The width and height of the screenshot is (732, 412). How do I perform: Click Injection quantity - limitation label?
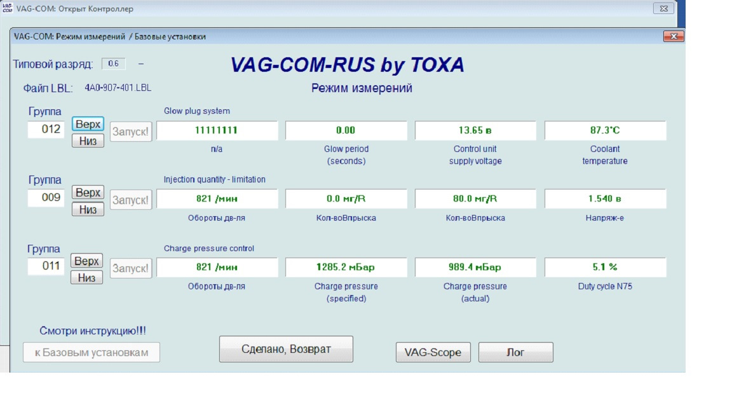(x=214, y=179)
